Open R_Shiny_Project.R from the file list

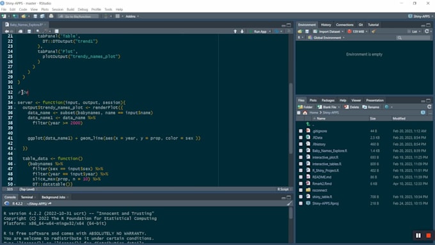(x=326, y=171)
